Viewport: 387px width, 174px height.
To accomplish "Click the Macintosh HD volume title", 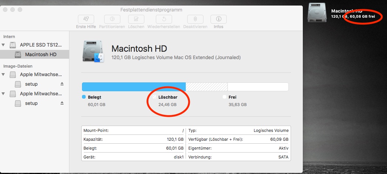I will (x=139, y=49).
